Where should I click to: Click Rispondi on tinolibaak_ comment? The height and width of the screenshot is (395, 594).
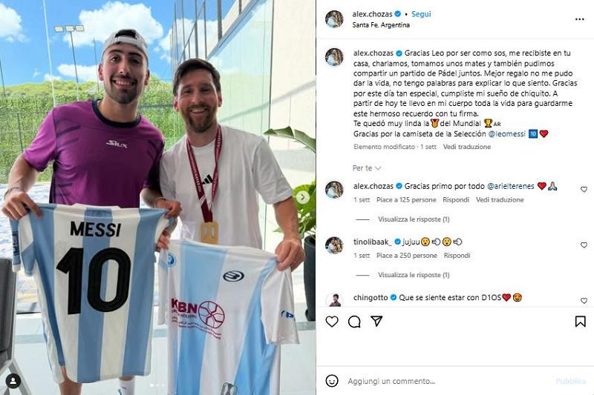click(x=457, y=256)
